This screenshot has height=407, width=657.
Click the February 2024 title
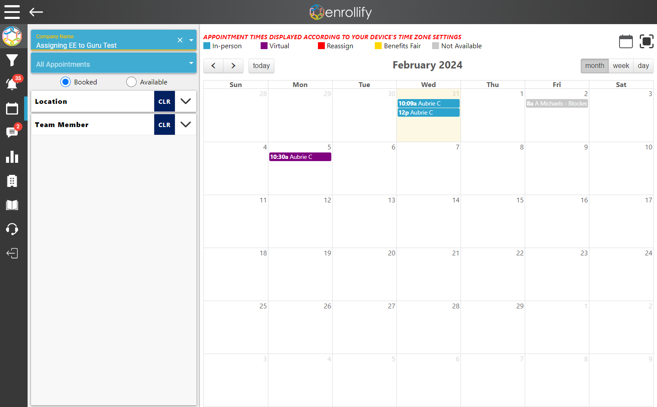point(427,65)
